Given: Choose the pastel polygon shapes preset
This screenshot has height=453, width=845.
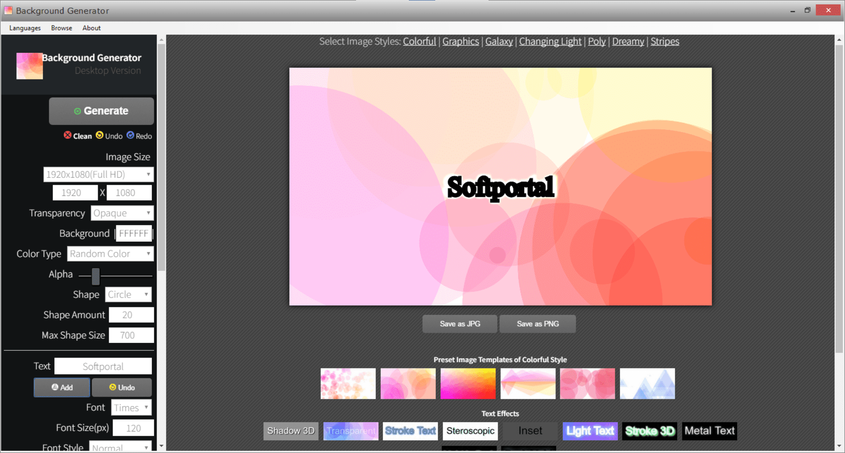Looking at the screenshot, I should click(528, 383).
